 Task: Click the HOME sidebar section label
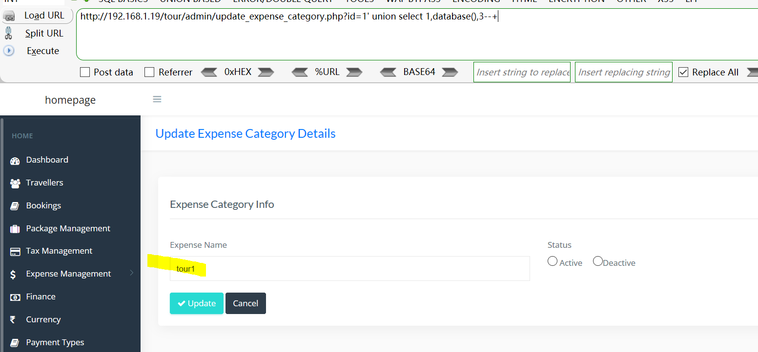pos(22,136)
